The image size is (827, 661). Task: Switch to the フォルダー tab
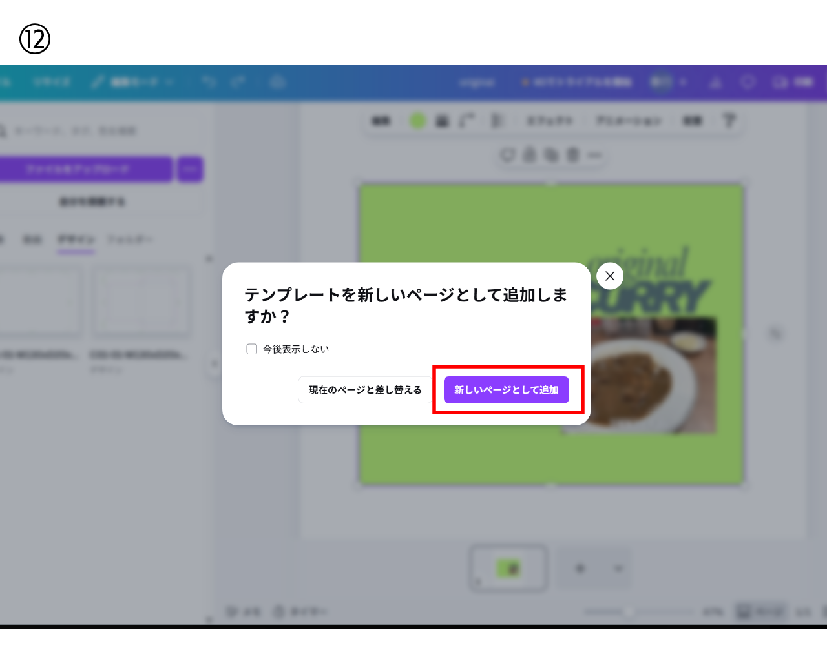(x=129, y=239)
